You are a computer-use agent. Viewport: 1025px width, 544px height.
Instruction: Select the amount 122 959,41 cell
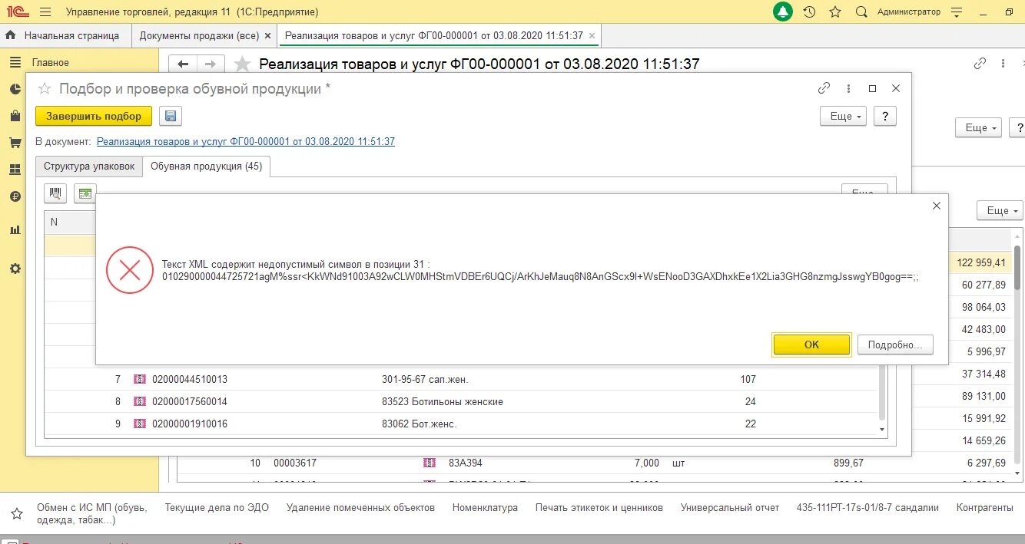coord(980,262)
